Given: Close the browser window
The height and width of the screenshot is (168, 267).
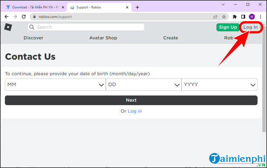Looking at the screenshot, I should (x=260, y=5).
